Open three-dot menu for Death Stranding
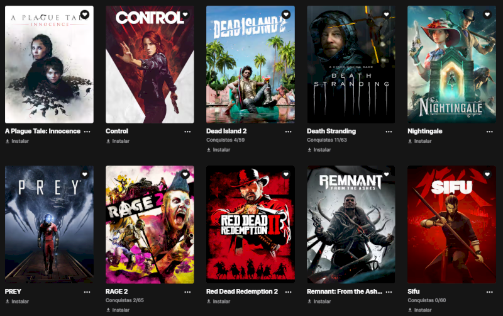 click(389, 132)
